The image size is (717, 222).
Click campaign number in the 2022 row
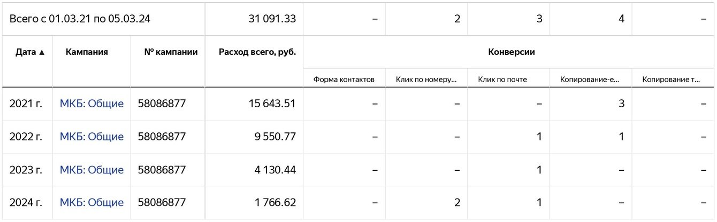[x=162, y=137]
